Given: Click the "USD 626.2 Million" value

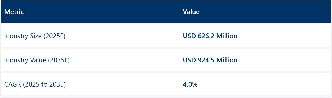Looking at the screenshot, I should point(210,36).
